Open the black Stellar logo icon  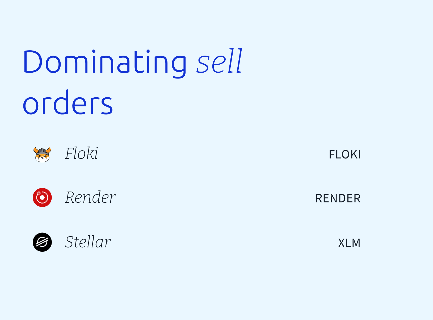(42, 242)
